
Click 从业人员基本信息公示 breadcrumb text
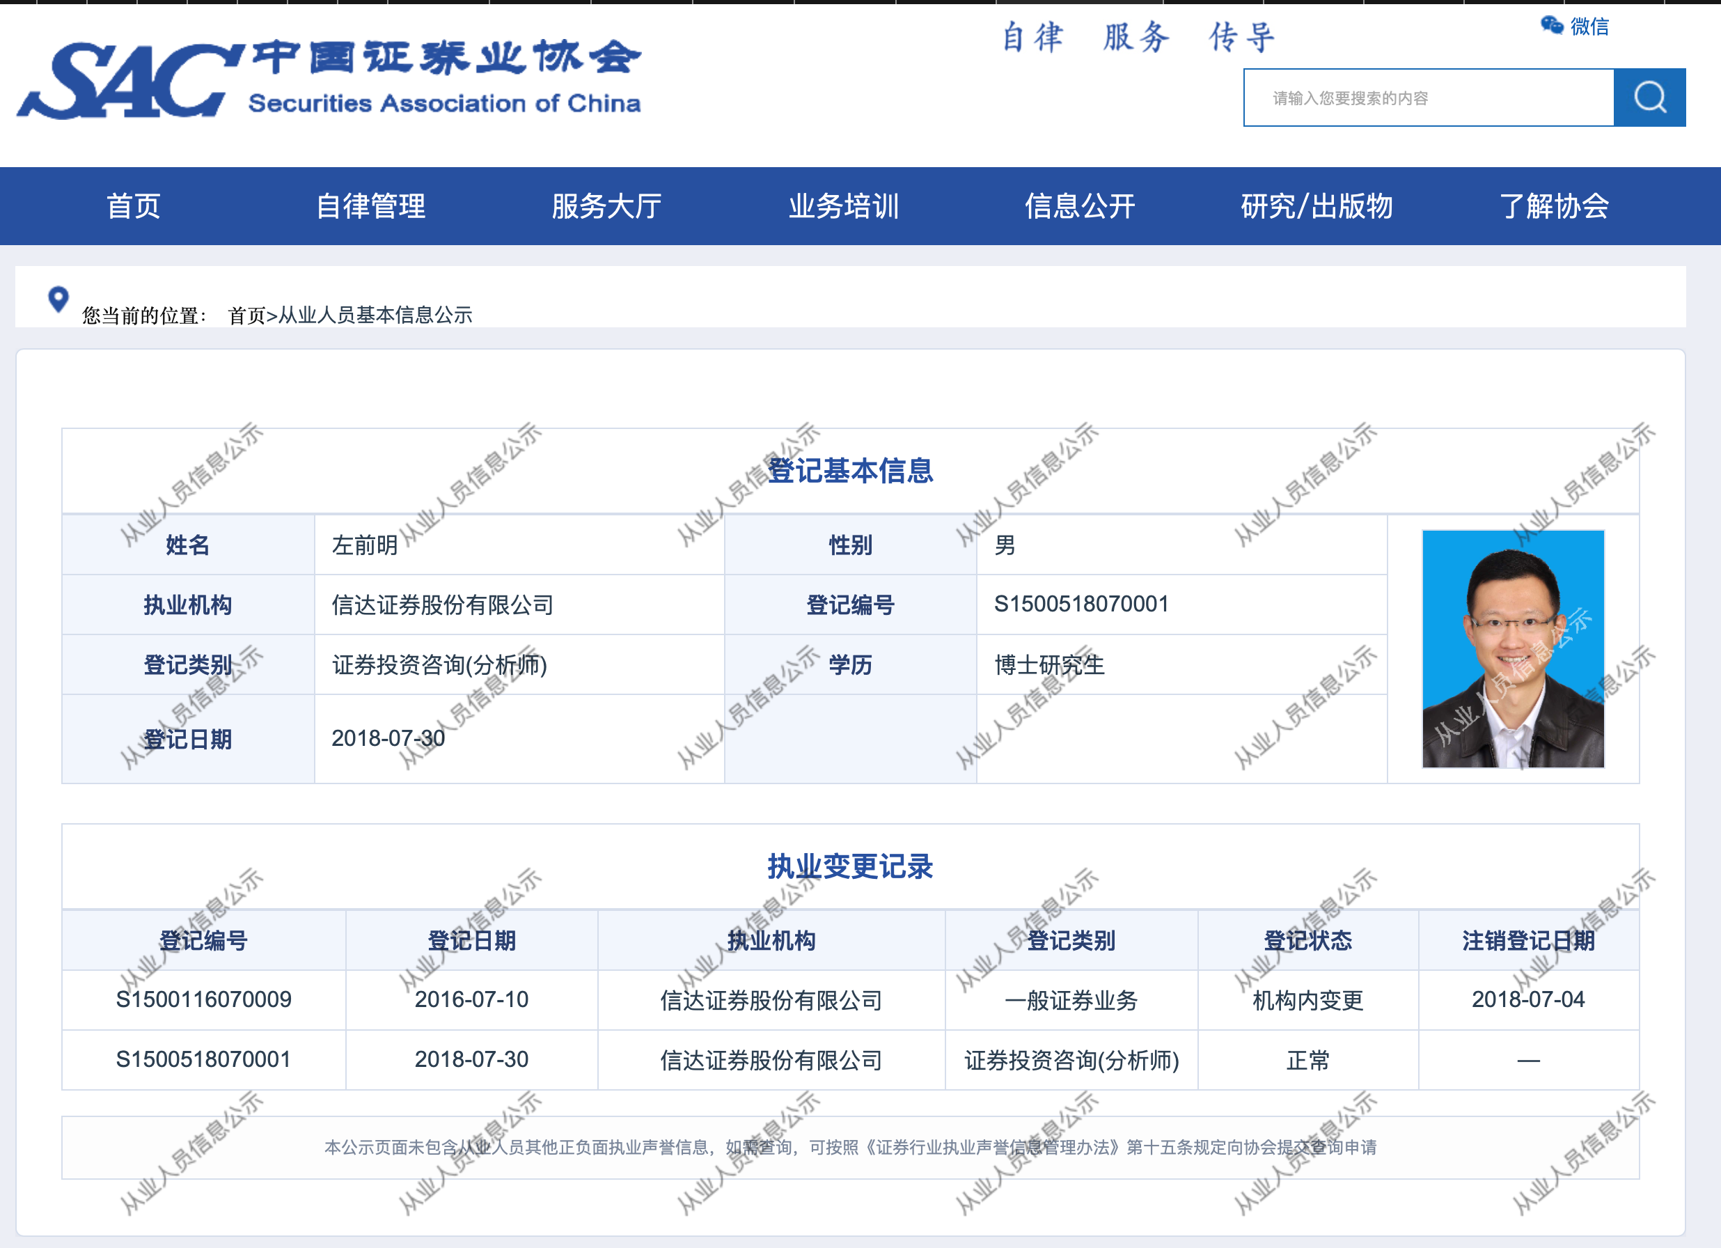(376, 315)
